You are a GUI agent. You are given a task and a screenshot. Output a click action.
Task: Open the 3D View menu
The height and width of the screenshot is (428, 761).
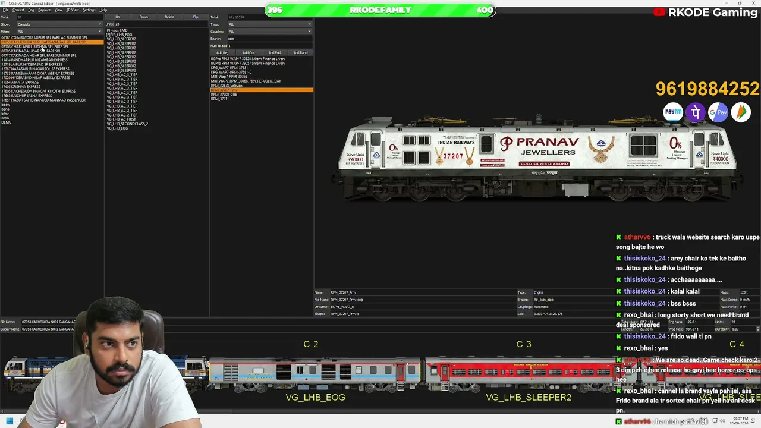coord(73,10)
